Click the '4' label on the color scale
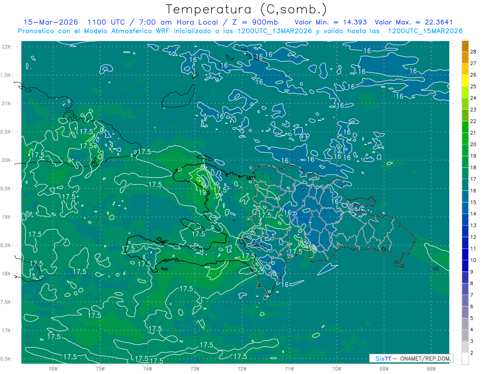The height and width of the screenshot is (374, 484). click(472, 330)
